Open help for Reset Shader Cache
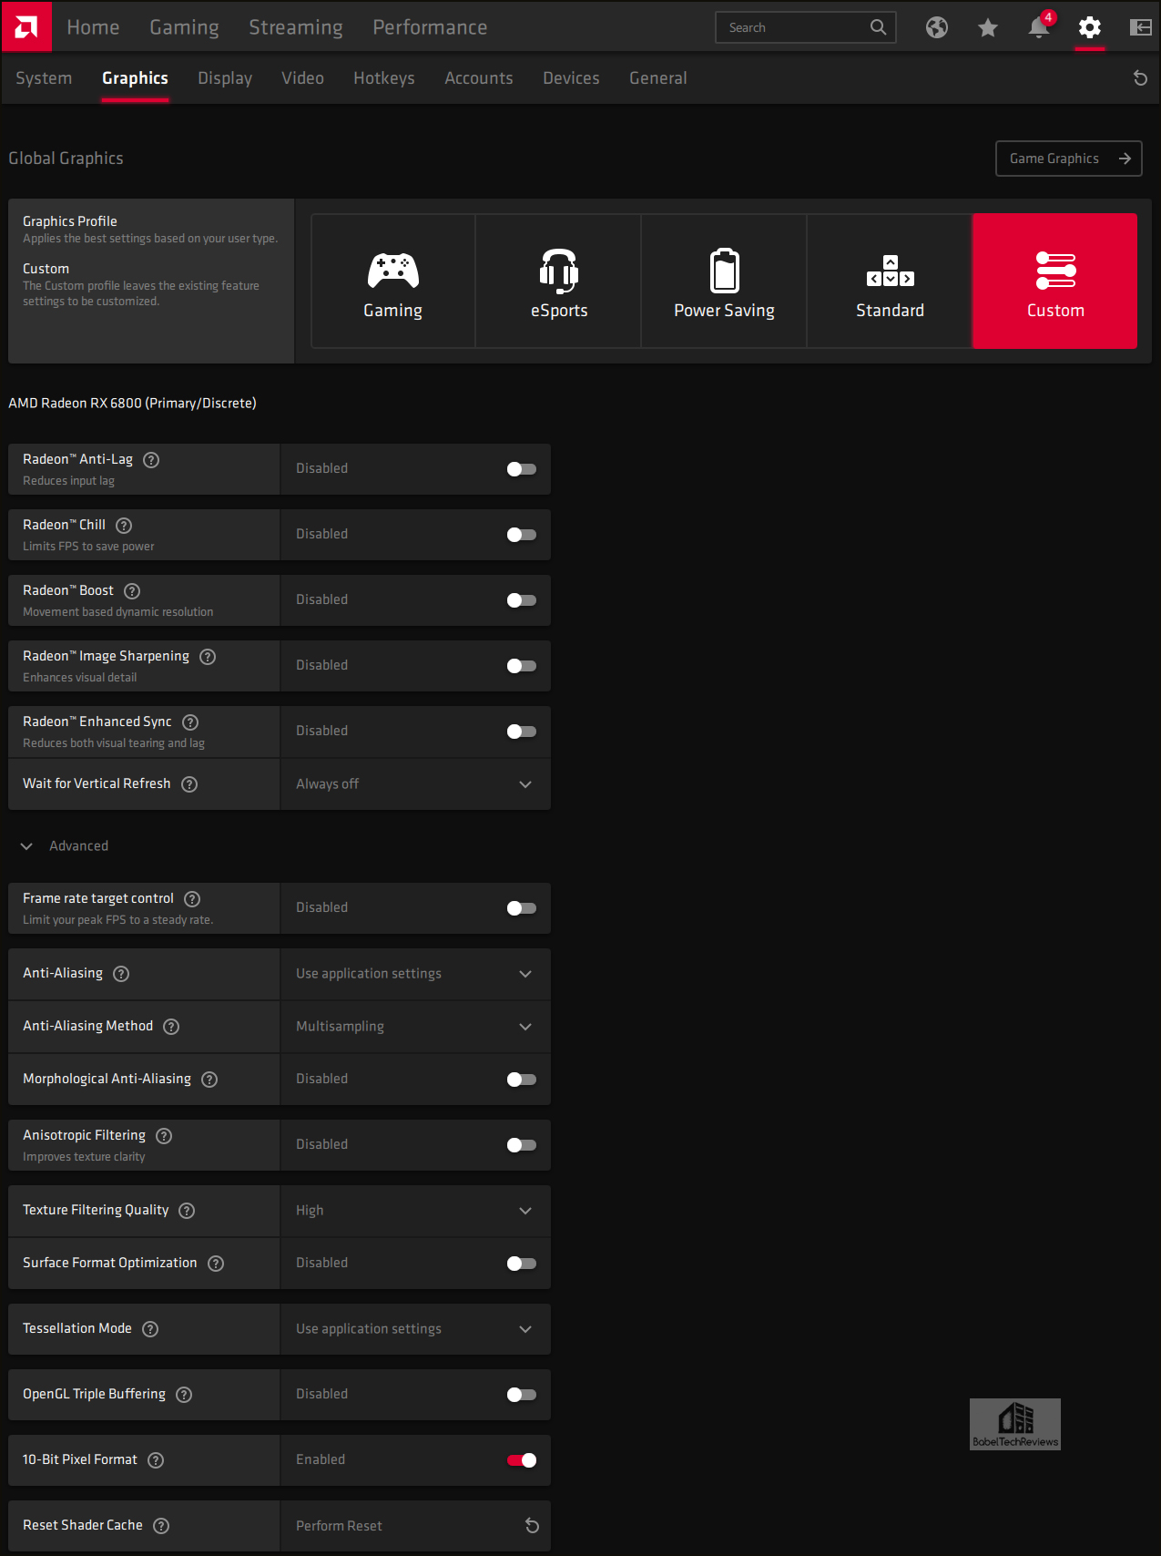Viewport: 1161px width, 1556px height. pos(161,1526)
